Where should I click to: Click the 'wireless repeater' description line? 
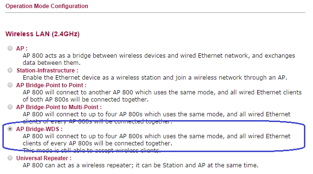point(140,165)
